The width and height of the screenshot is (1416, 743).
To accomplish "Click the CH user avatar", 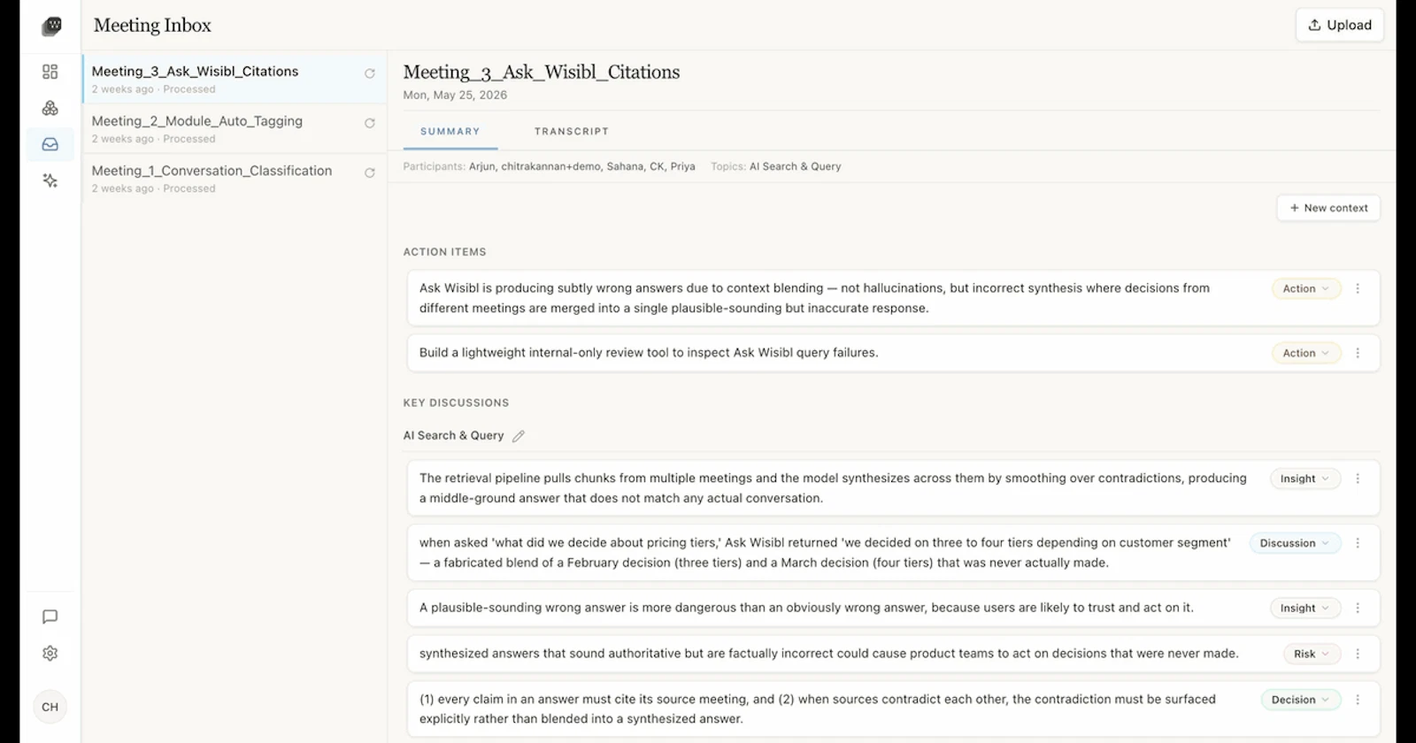I will click(x=50, y=707).
